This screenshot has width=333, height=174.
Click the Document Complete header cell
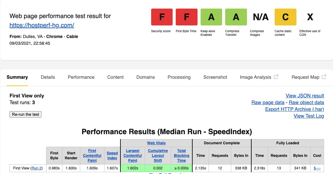222,143
